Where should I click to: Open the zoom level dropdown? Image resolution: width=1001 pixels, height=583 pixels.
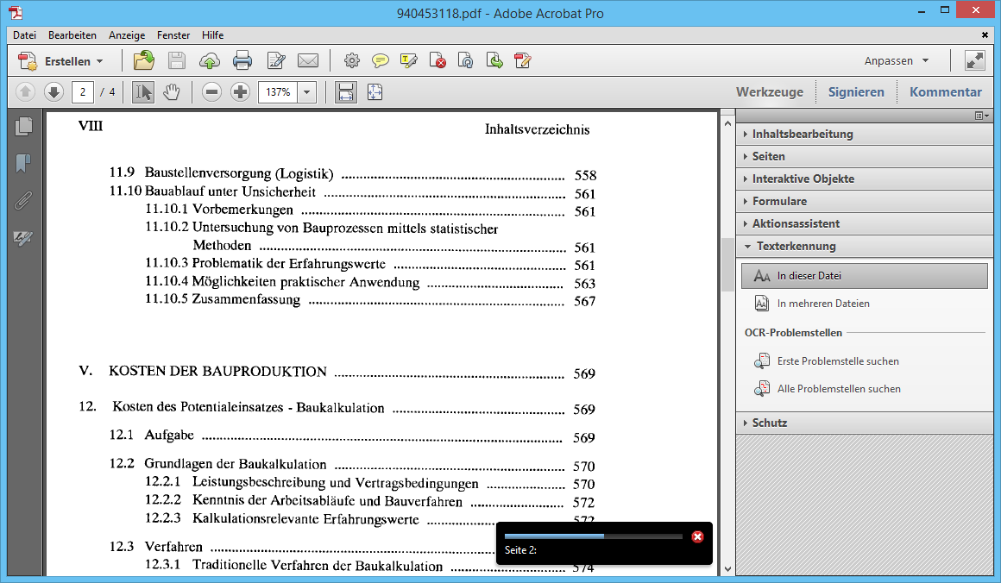click(307, 92)
